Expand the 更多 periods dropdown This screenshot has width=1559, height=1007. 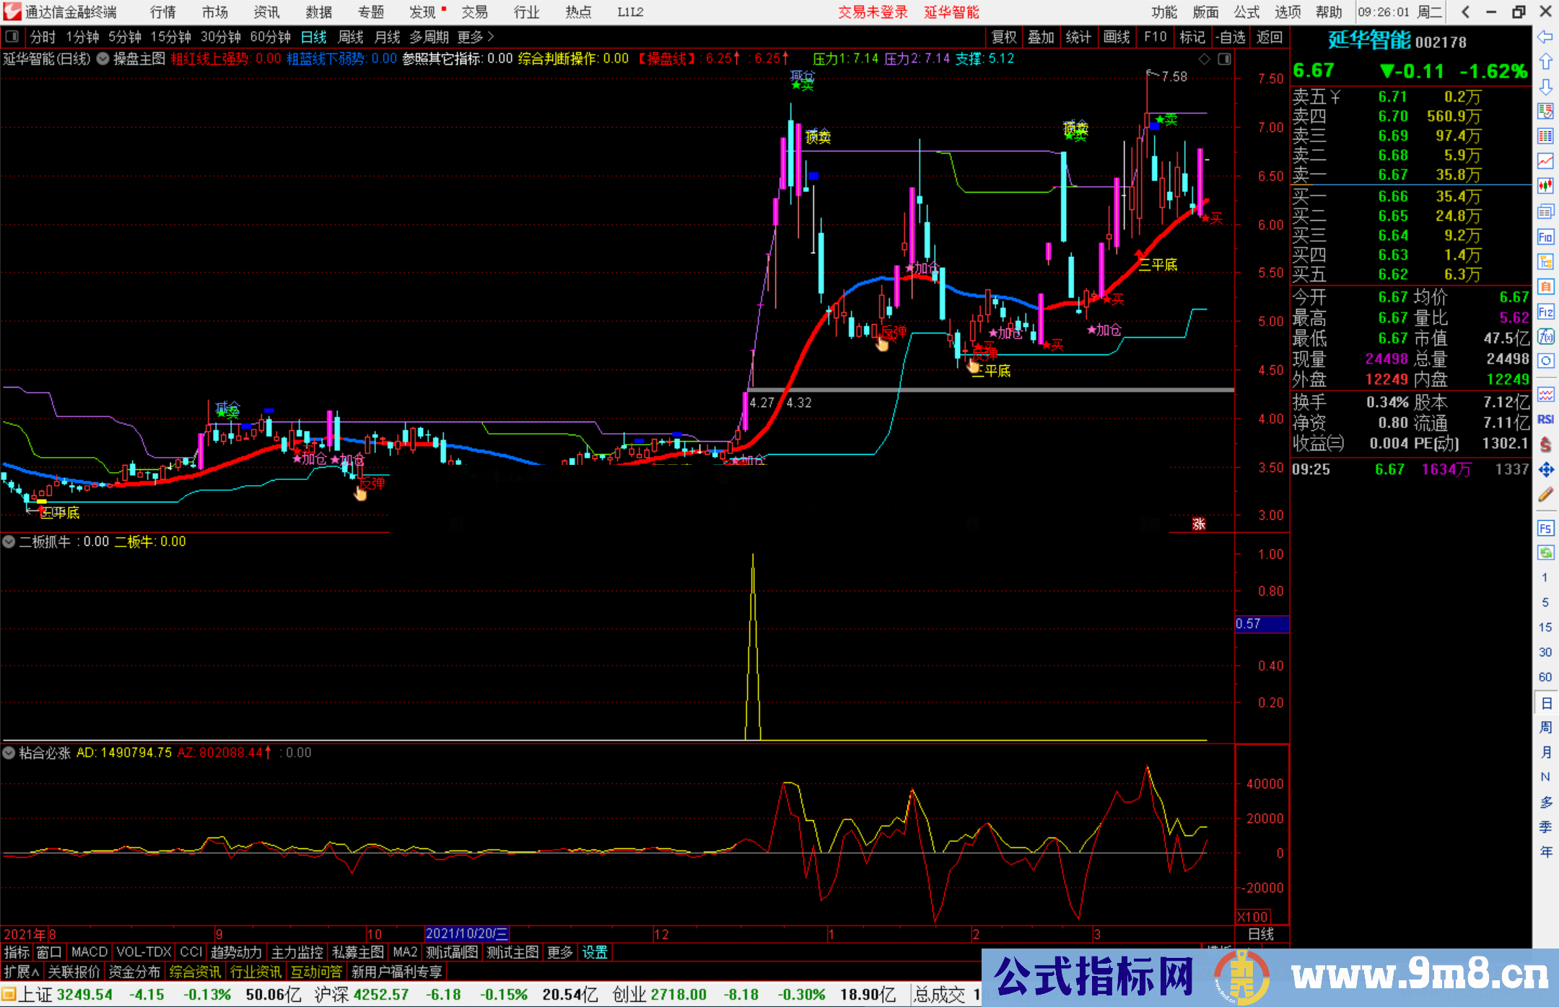[475, 37]
